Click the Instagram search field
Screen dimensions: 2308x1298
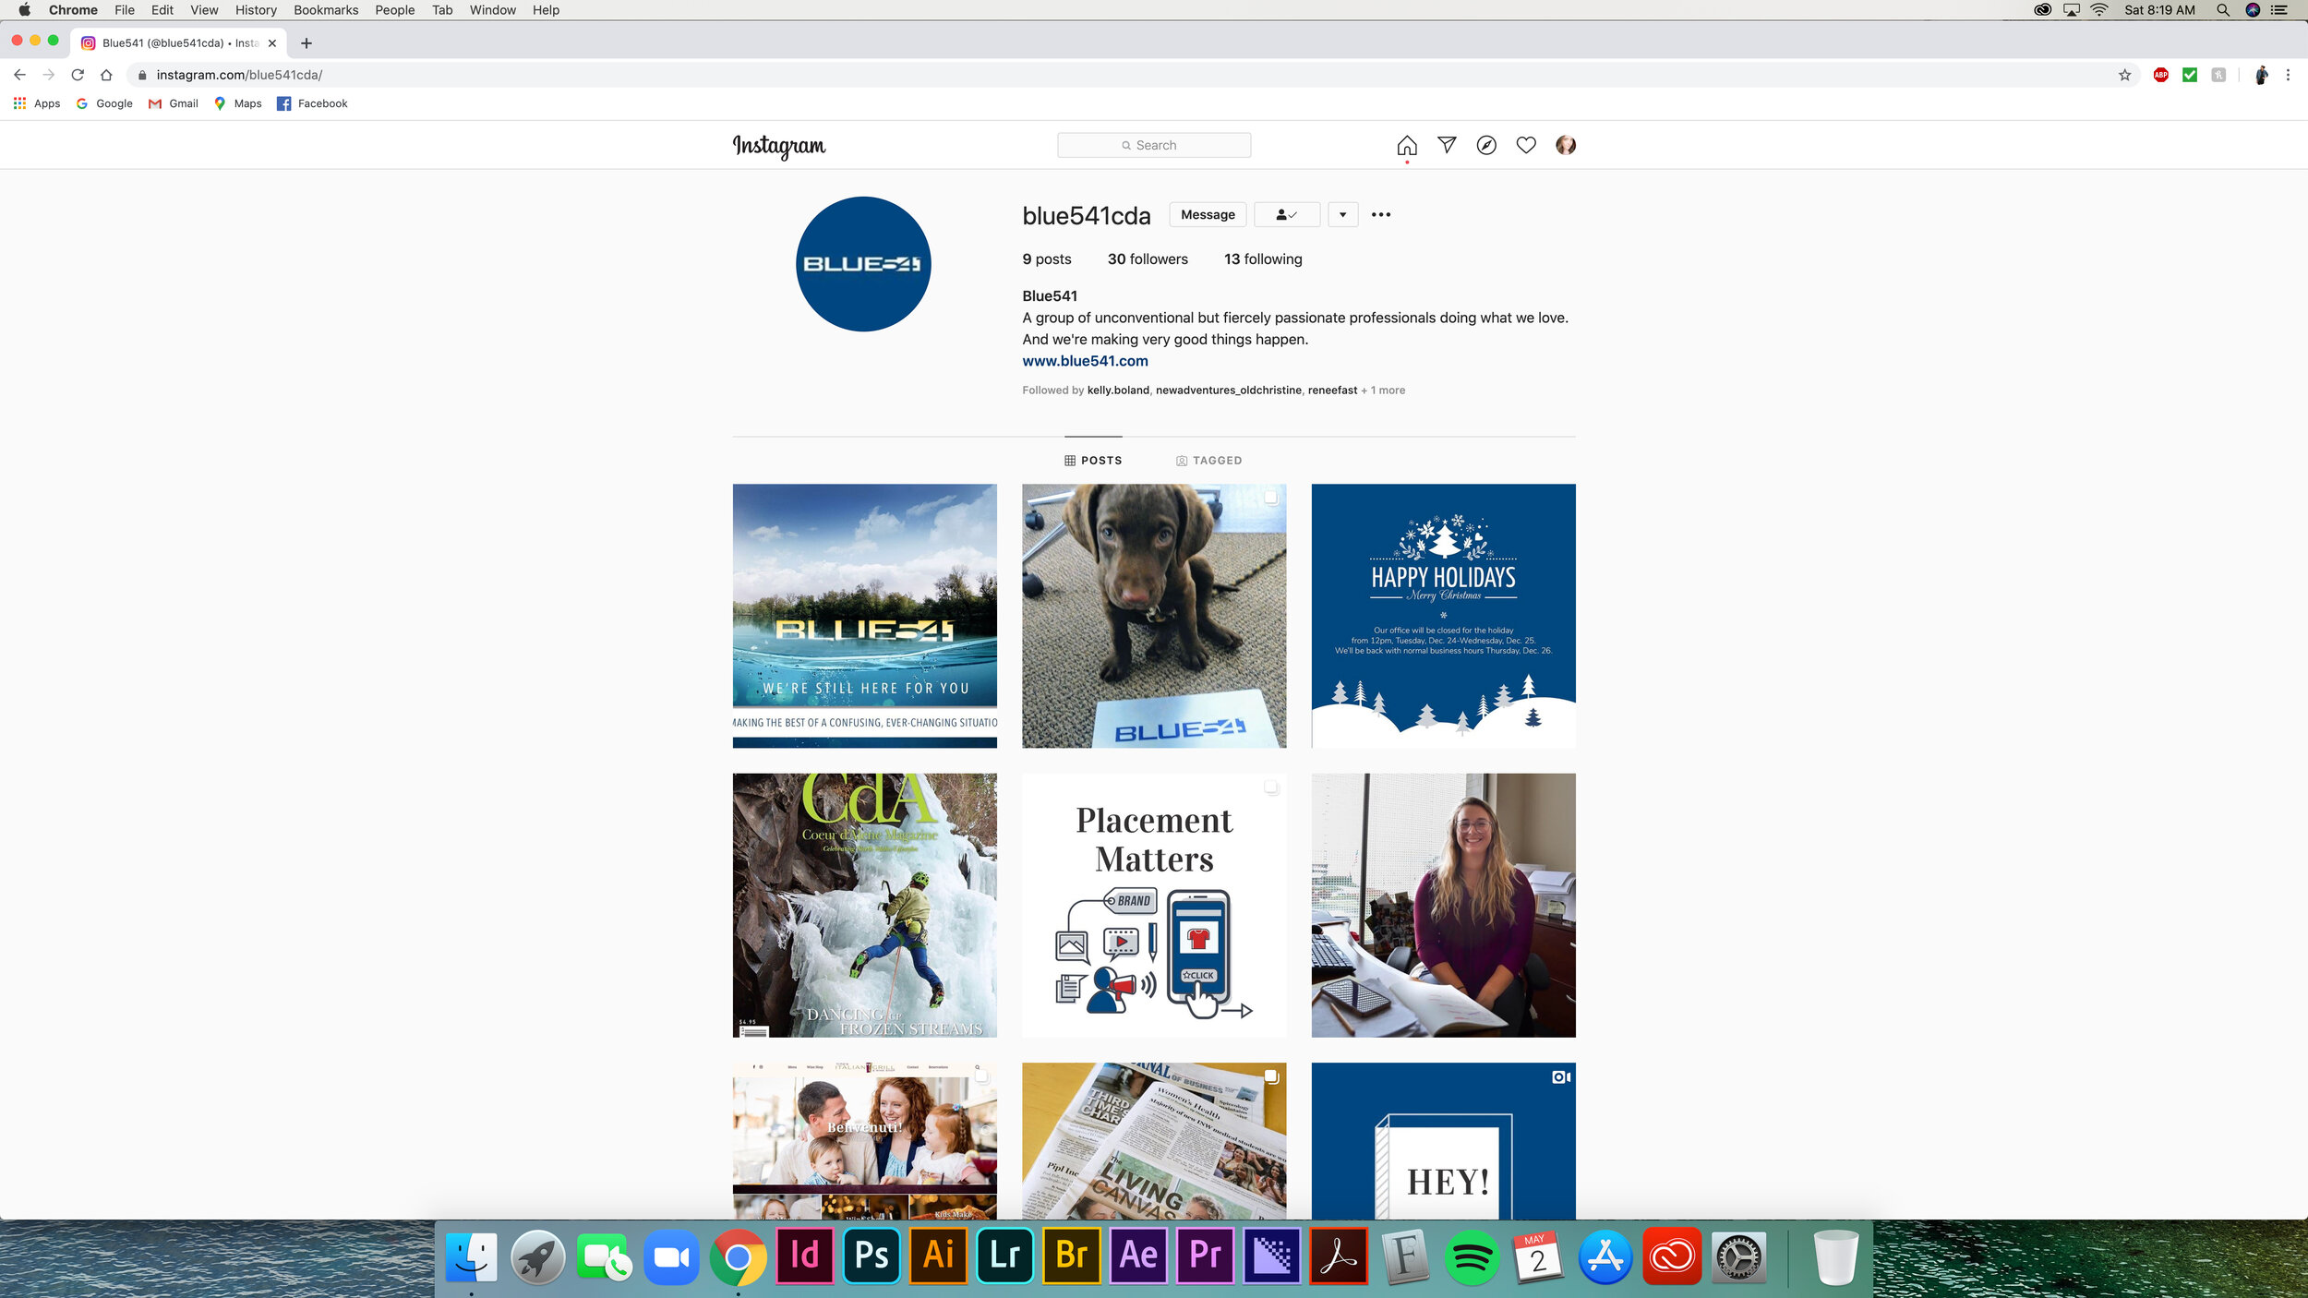tap(1154, 145)
